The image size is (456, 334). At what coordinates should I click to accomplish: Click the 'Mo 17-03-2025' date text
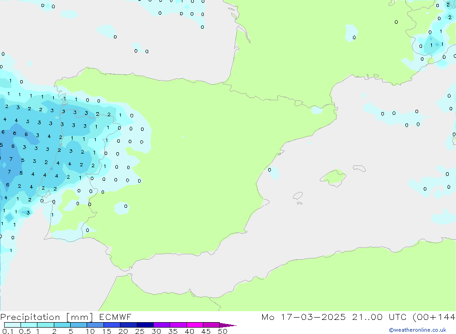304,317
